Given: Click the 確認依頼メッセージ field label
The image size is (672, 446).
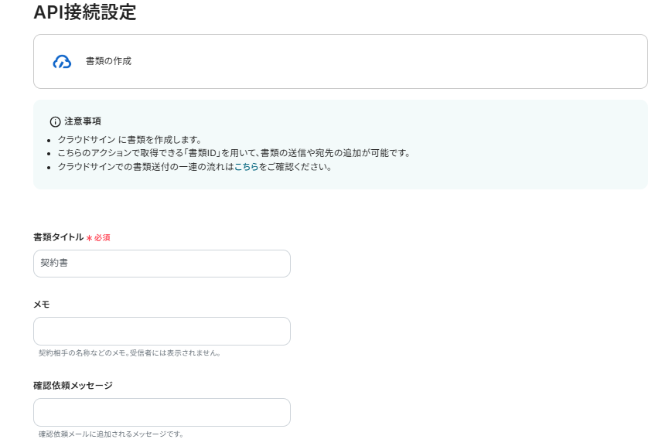Looking at the screenshot, I should coord(73,386).
